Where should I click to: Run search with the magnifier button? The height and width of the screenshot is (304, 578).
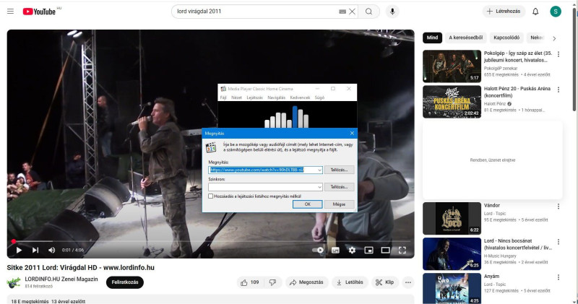click(x=368, y=12)
